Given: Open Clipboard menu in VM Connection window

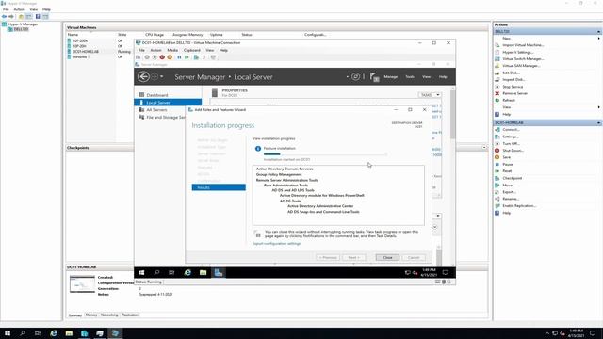Looking at the screenshot, I should (x=192, y=50).
